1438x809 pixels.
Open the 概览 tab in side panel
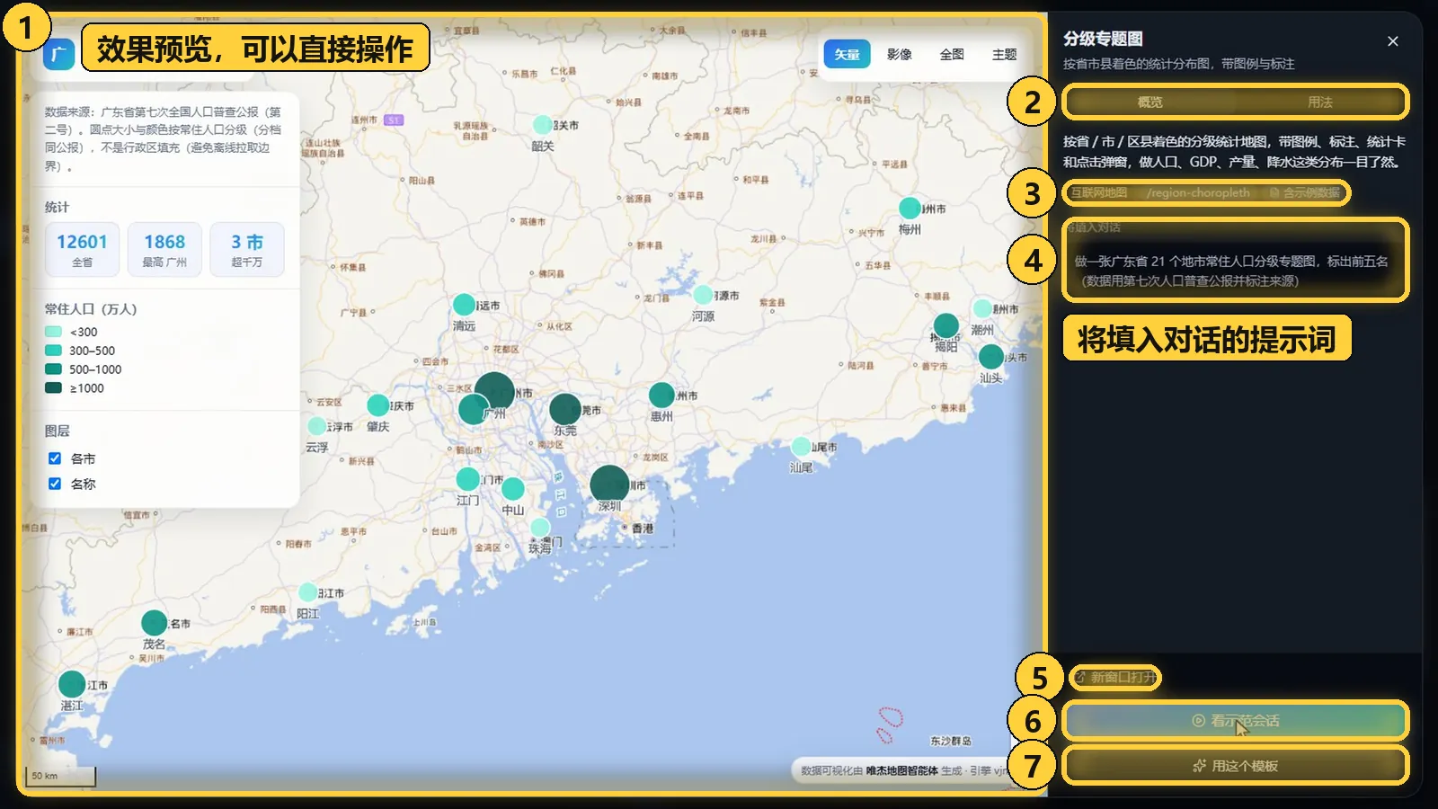1150,102
